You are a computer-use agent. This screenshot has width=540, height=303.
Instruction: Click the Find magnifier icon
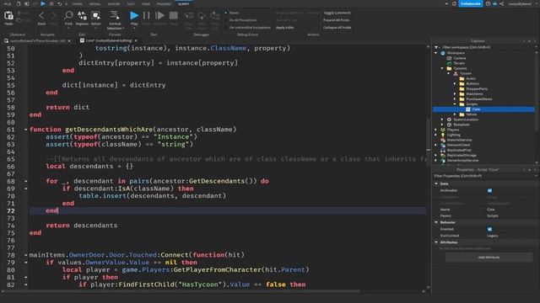click(x=68, y=15)
